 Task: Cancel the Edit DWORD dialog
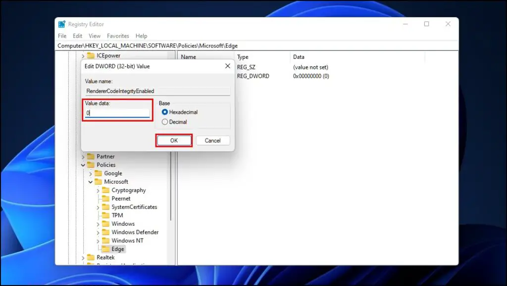click(213, 141)
